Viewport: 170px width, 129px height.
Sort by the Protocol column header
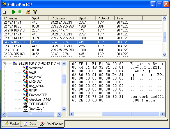click(x=105, y=18)
